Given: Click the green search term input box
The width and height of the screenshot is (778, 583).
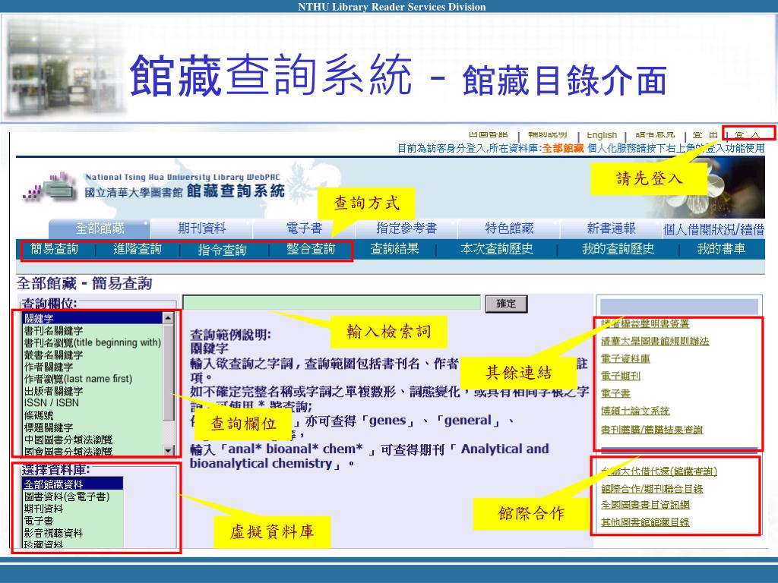Looking at the screenshot, I should (332, 302).
